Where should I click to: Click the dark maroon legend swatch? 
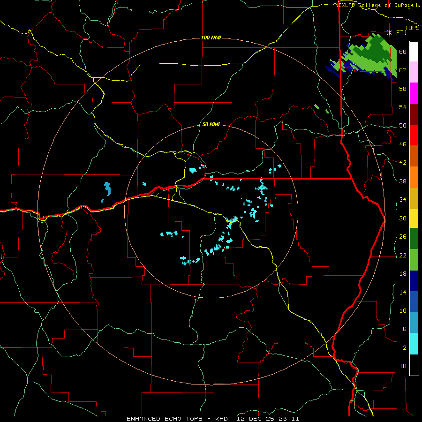(414, 114)
